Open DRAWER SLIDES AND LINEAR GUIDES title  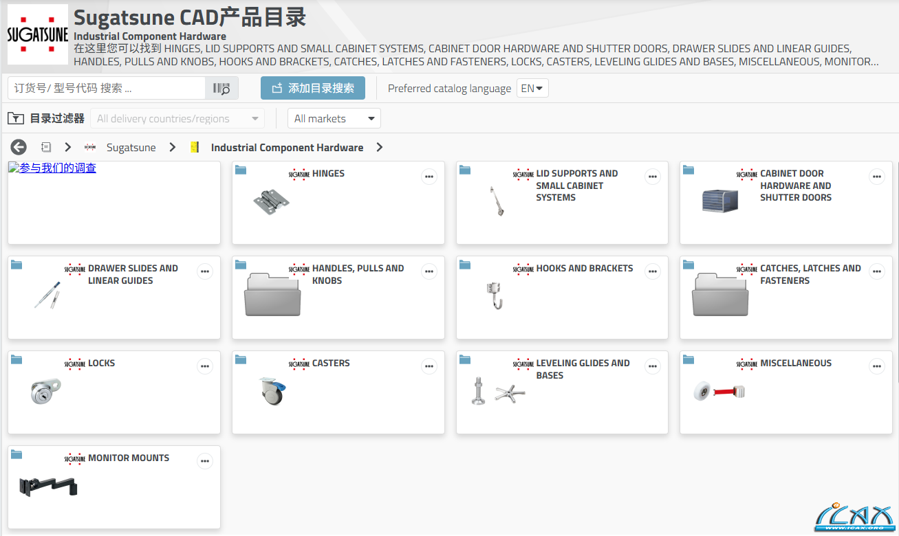tap(133, 274)
